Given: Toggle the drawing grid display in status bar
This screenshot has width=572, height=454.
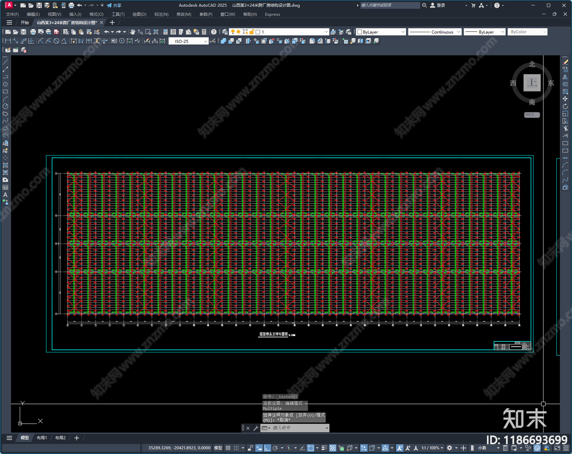Looking at the screenshot, I should (228, 448).
